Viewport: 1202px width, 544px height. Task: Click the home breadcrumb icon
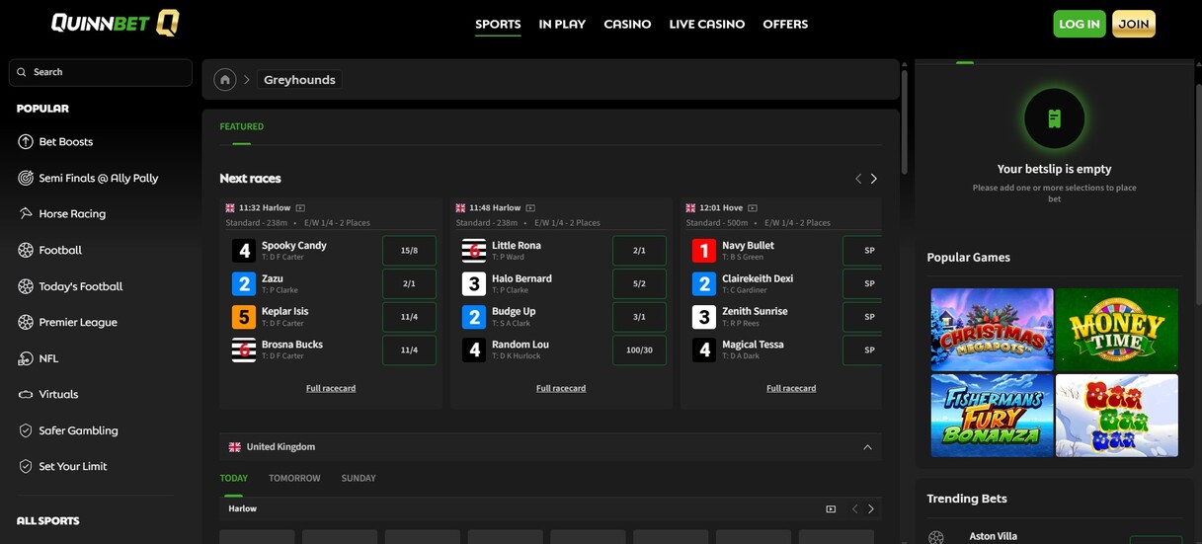tap(225, 80)
